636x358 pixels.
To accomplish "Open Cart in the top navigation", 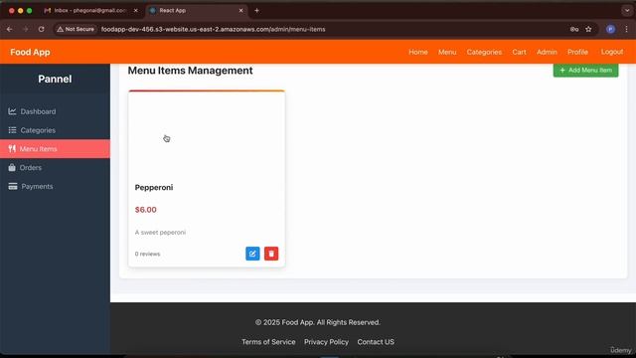I will (x=519, y=52).
